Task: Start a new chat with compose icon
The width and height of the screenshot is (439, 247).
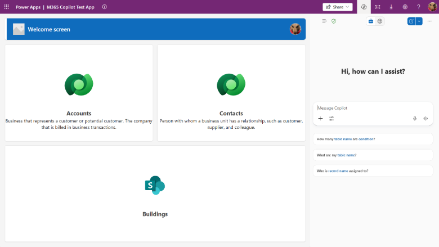Action: click(411, 21)
